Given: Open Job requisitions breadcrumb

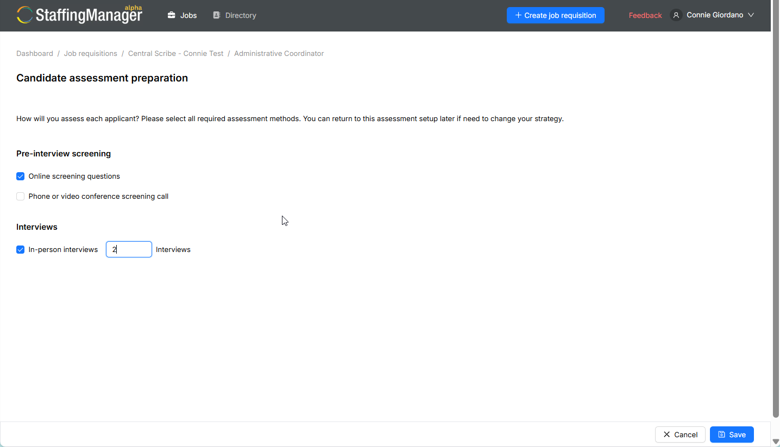Looking at the screenshot, I should 91,53.
